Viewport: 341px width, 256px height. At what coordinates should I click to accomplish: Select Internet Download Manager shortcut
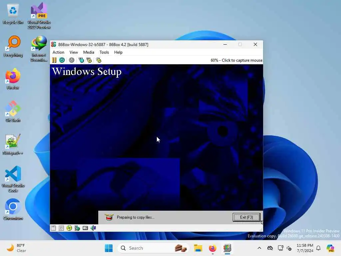click(x=39, y=49)
